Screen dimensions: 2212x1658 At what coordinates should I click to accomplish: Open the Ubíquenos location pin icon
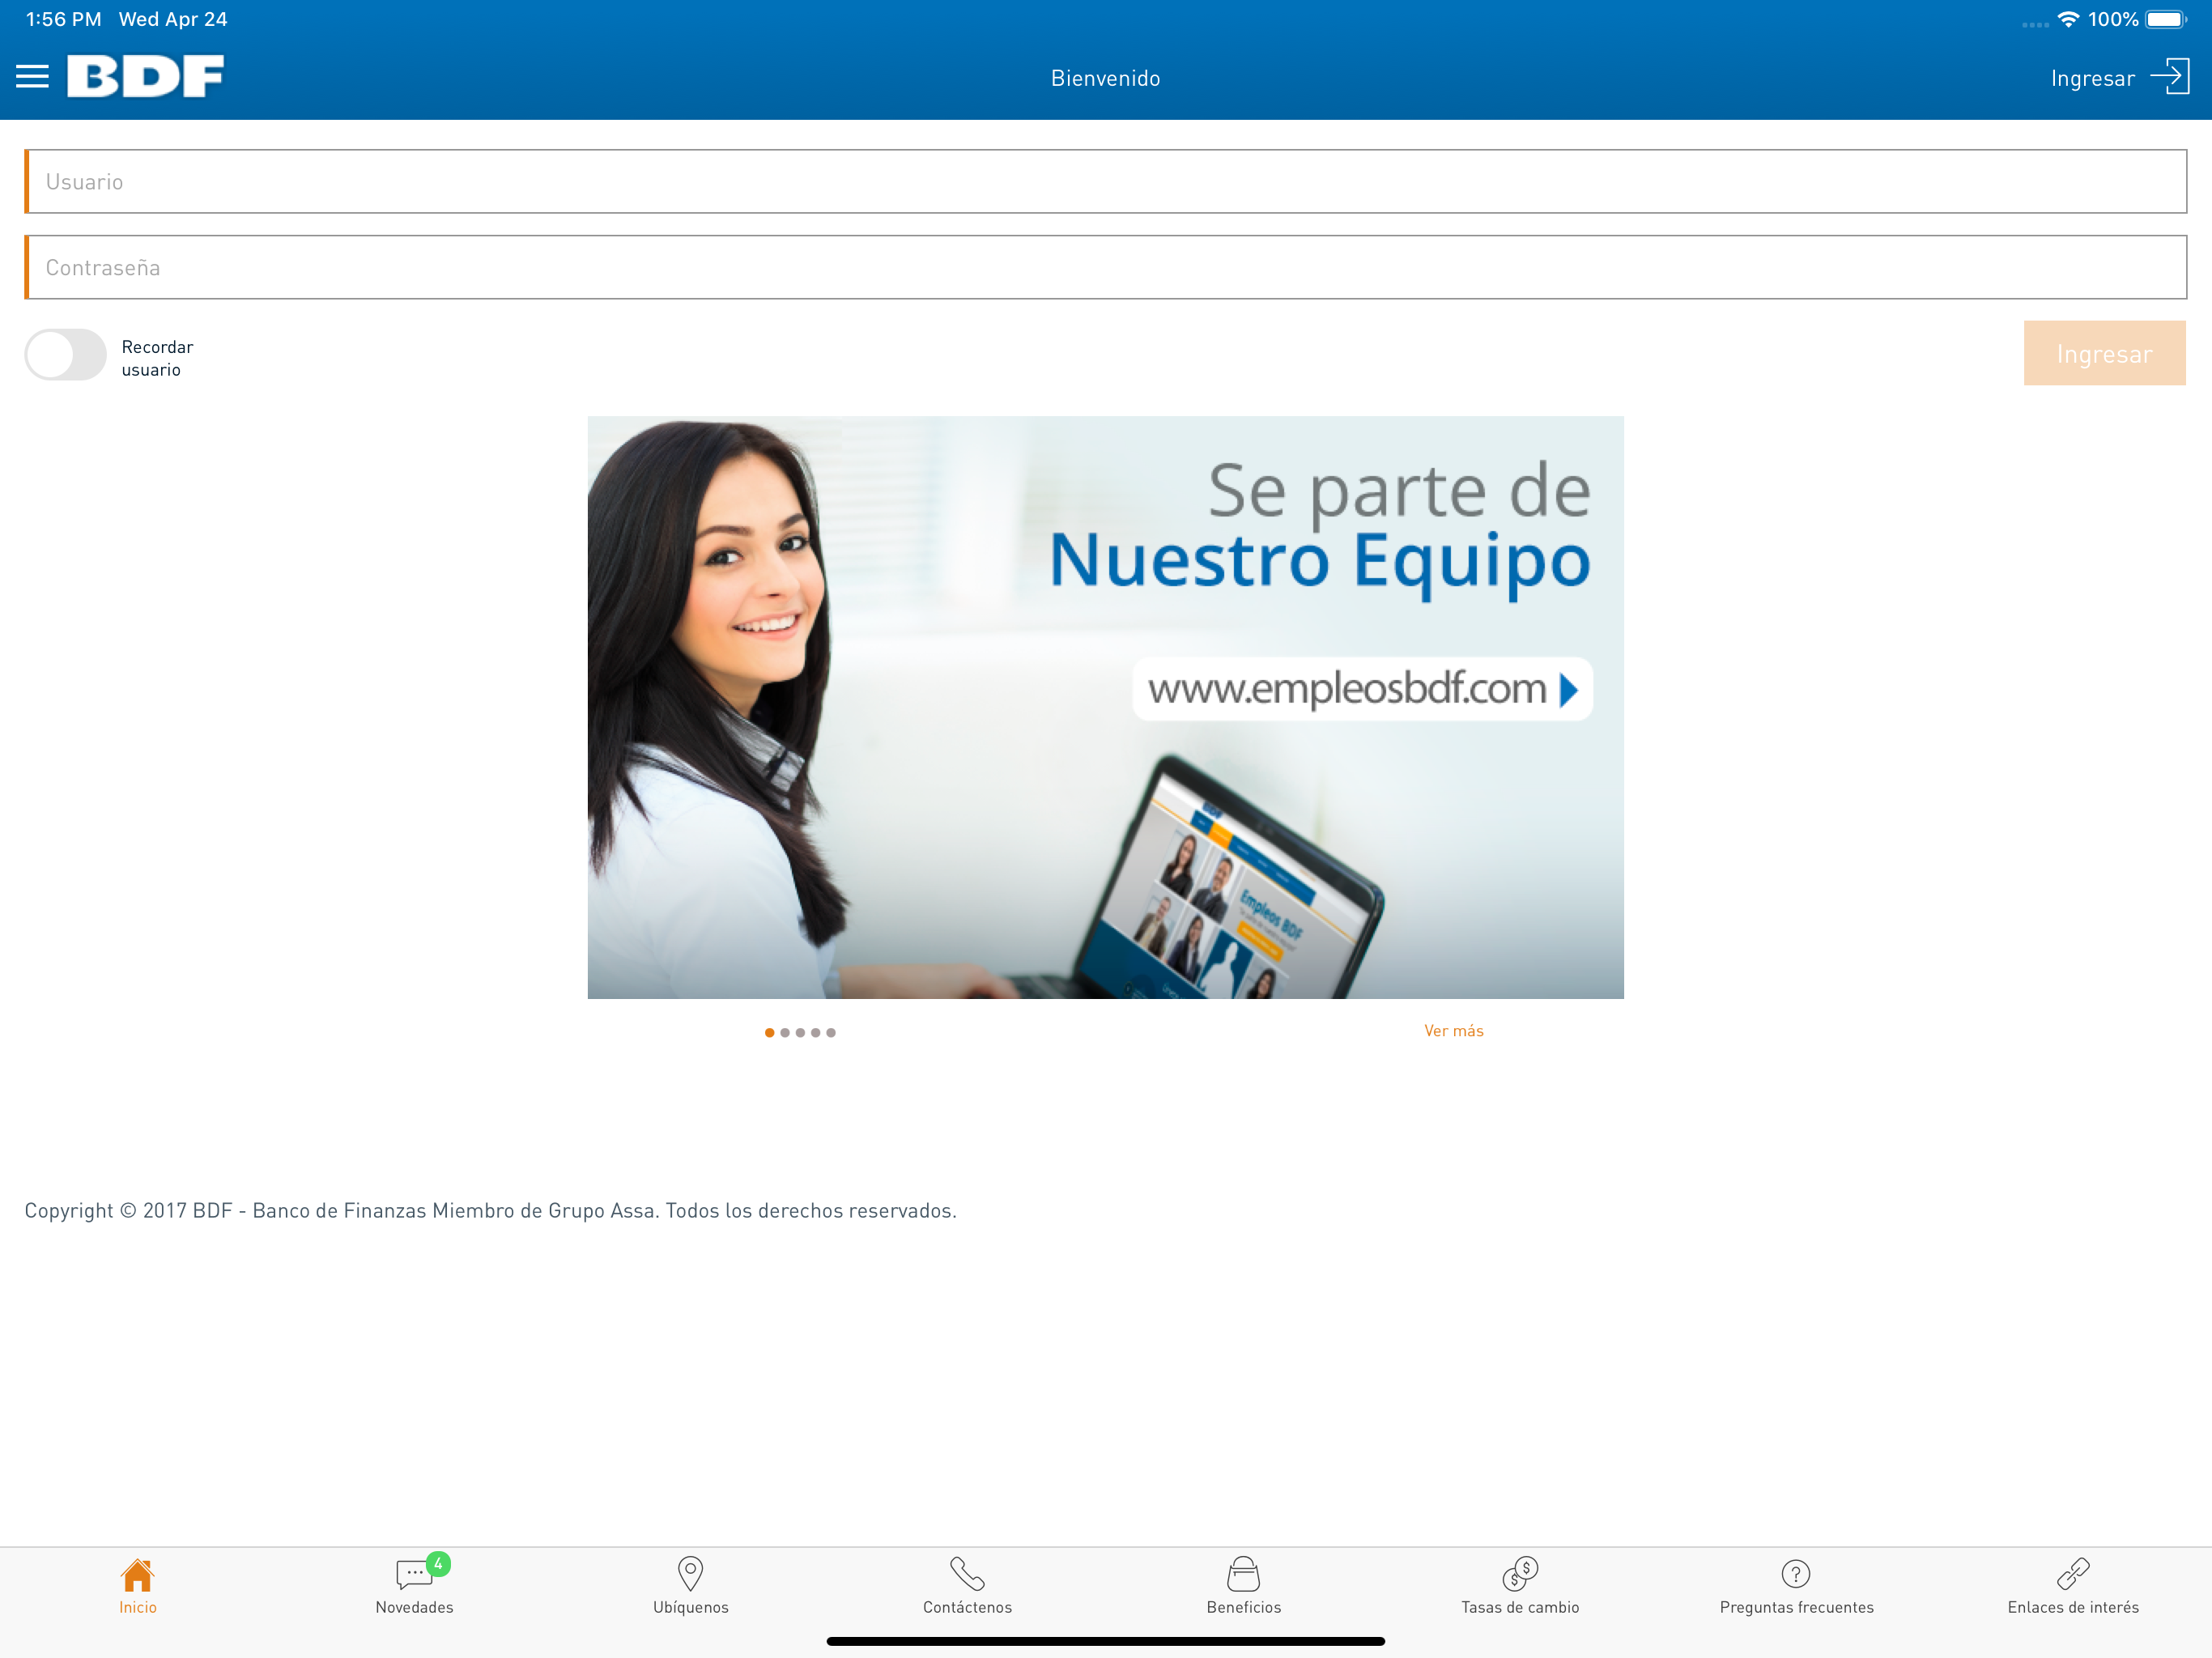tap(691, 1574)
